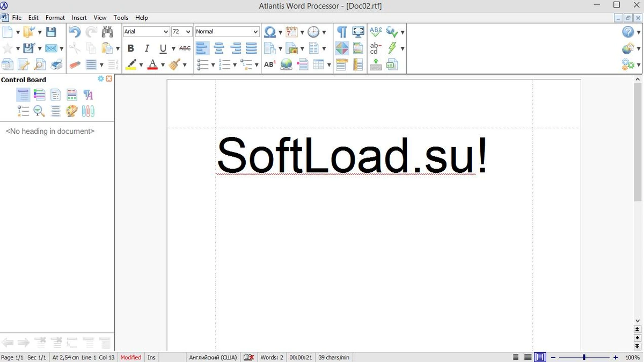Image resolution: width=644 pixels, height=362 pixels.
Task: Click the insert time clock icon
Action: (313, 32)
